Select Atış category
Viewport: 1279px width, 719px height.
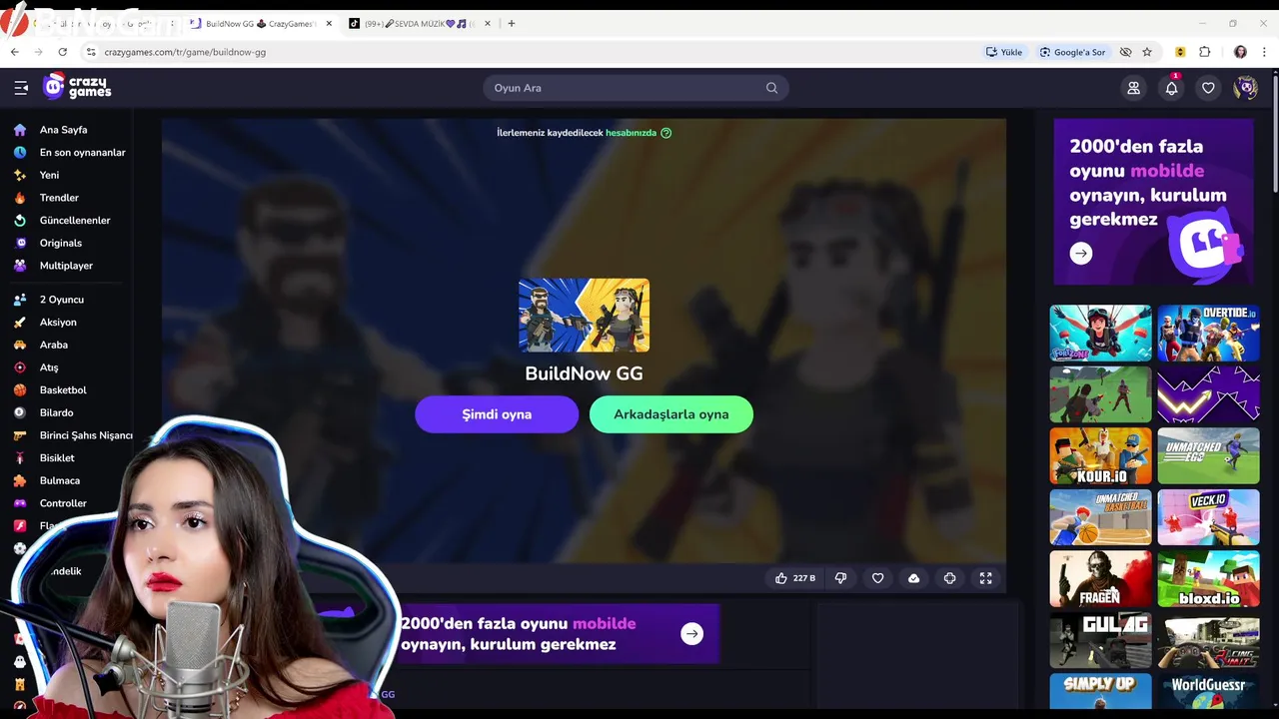pos(49,367)
